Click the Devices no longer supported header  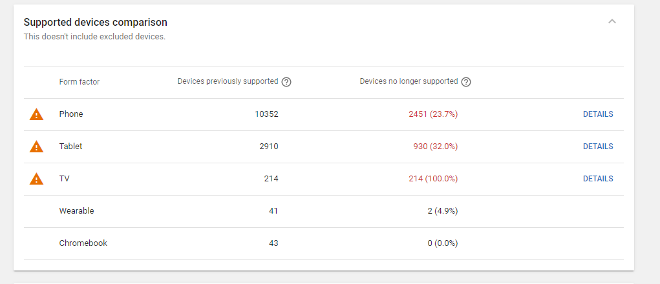coord(409,81)
